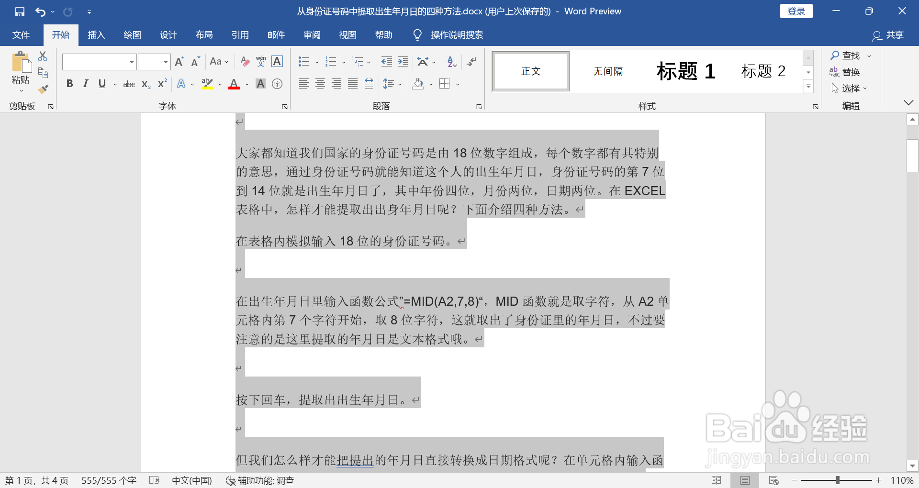Apply strikethrough formatting
The height and width of the screenshot is (488, 919).
(129, 84)
